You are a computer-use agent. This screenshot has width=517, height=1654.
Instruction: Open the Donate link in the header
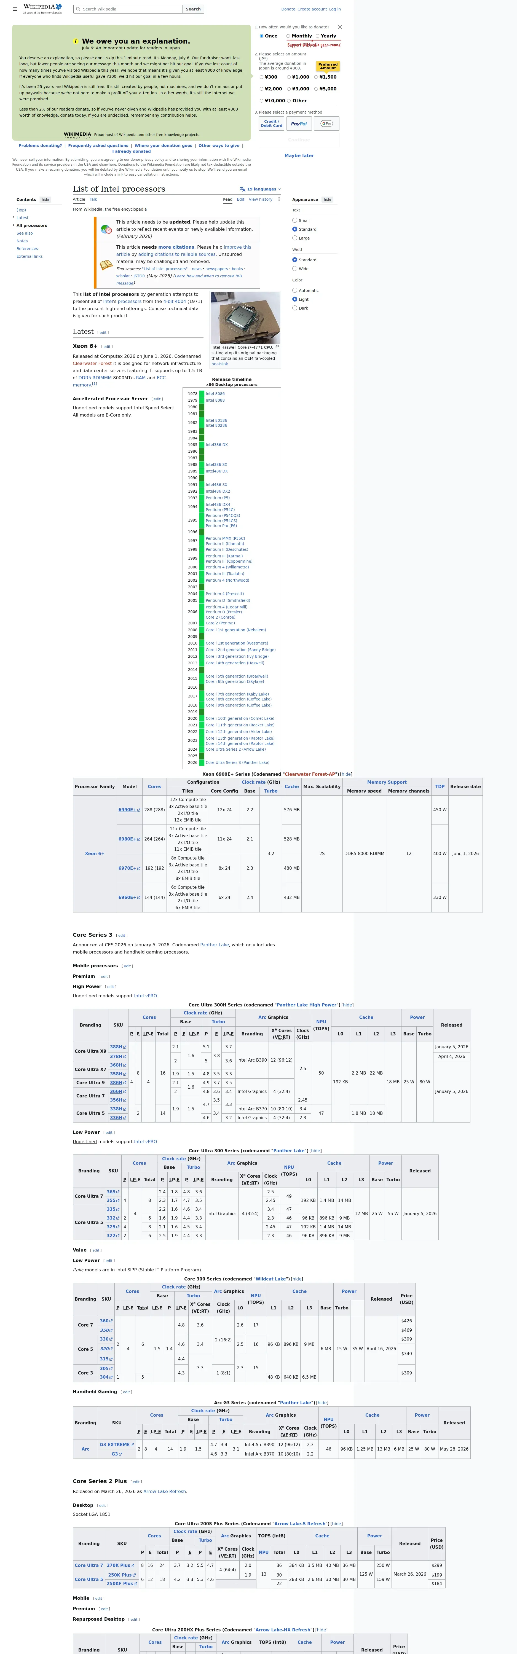click(288, 9)
